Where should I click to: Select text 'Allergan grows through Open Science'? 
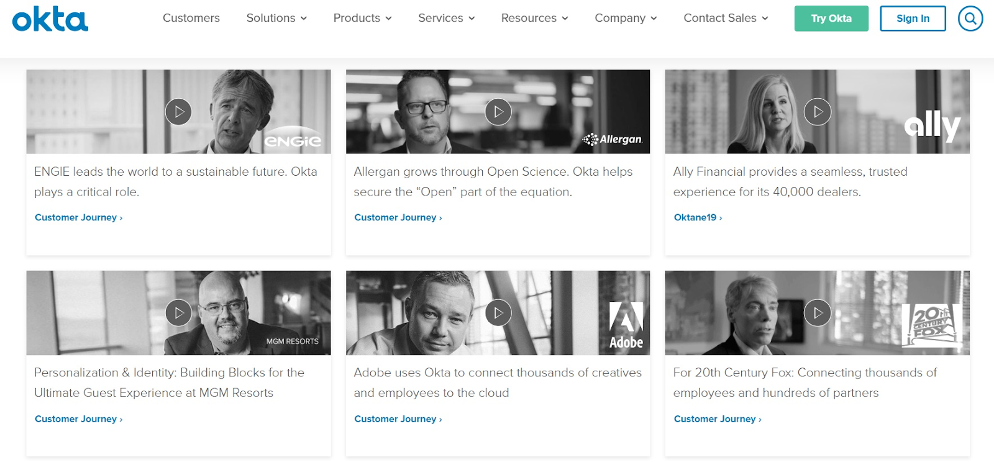(x=461, y=172)
